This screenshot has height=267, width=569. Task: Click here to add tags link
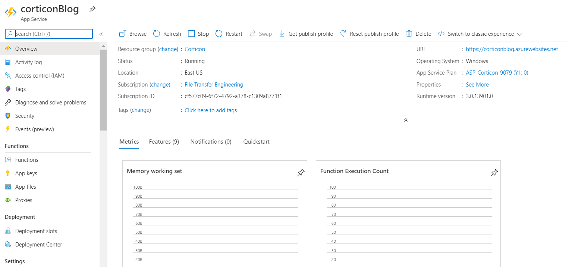(211, 110)
